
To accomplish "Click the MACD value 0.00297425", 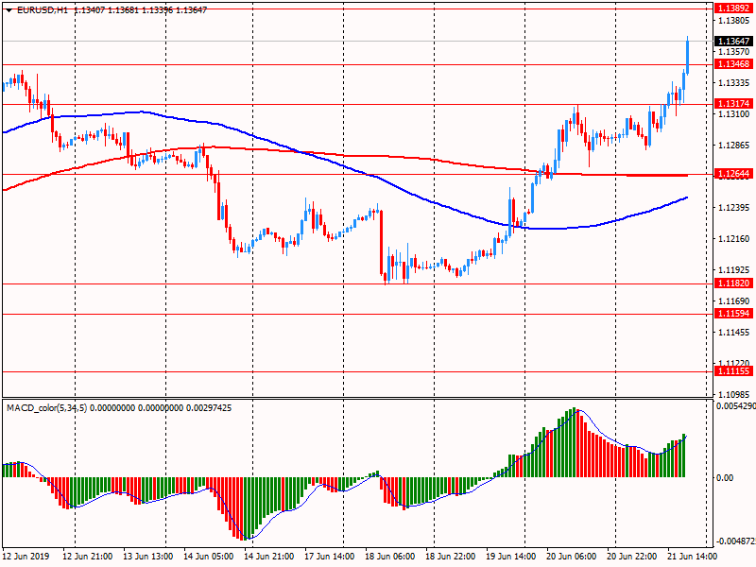I will tap(209, 408).
